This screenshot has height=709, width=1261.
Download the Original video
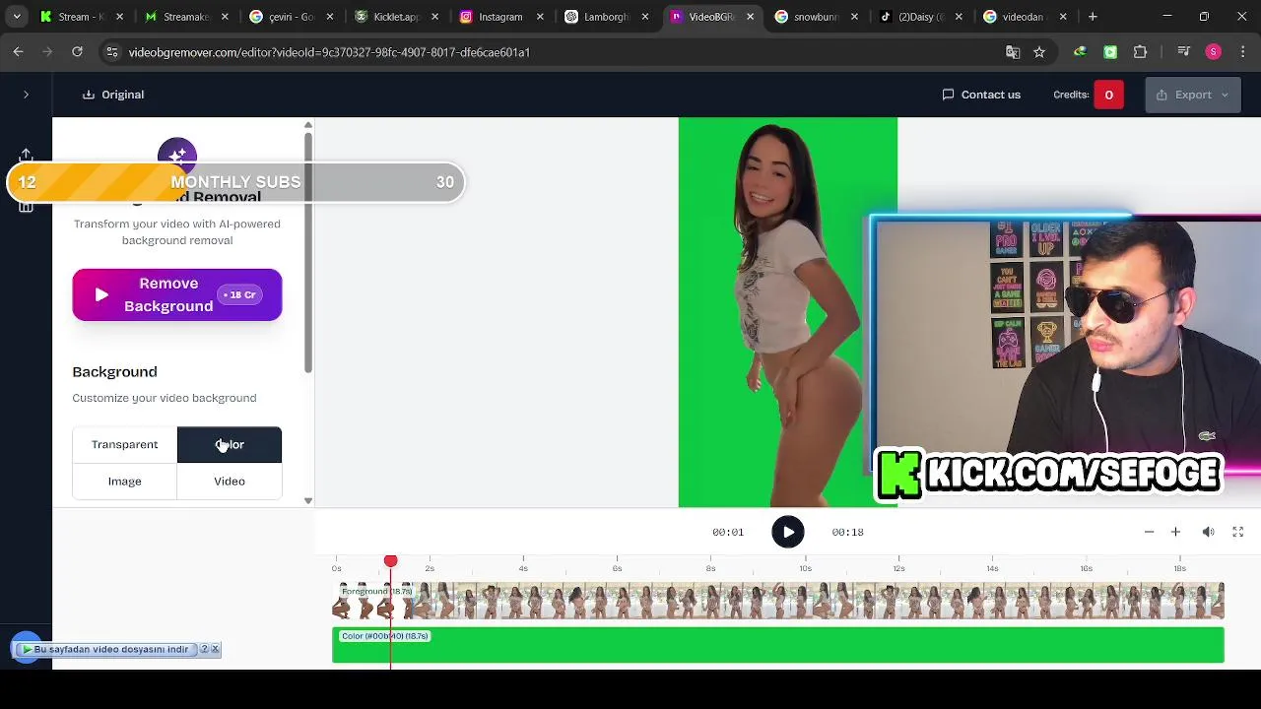click(x=113, y=95)
